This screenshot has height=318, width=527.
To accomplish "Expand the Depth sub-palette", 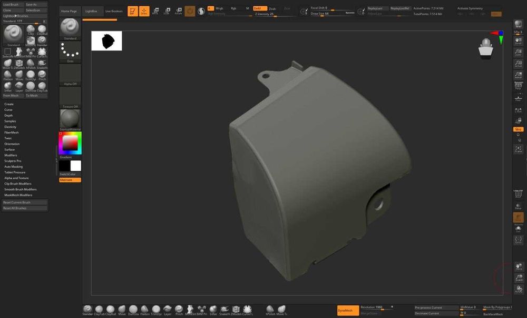I will [x=9, y=116].
